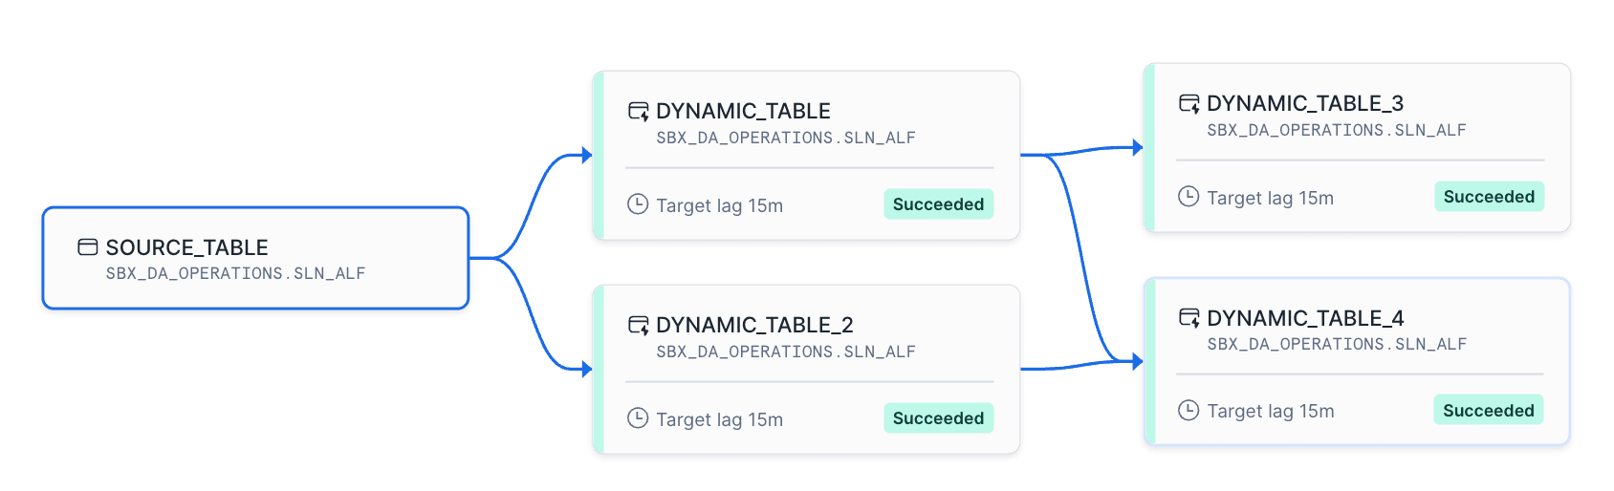Select the SOURCE_TABLE node title
This screenshot has width=1614, height=491.
tap(186, 247)
